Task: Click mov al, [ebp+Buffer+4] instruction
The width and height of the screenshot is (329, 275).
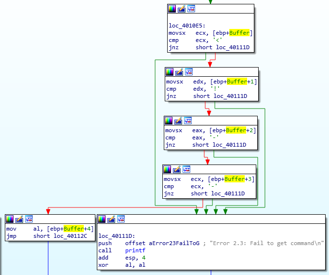Action: 50,229
